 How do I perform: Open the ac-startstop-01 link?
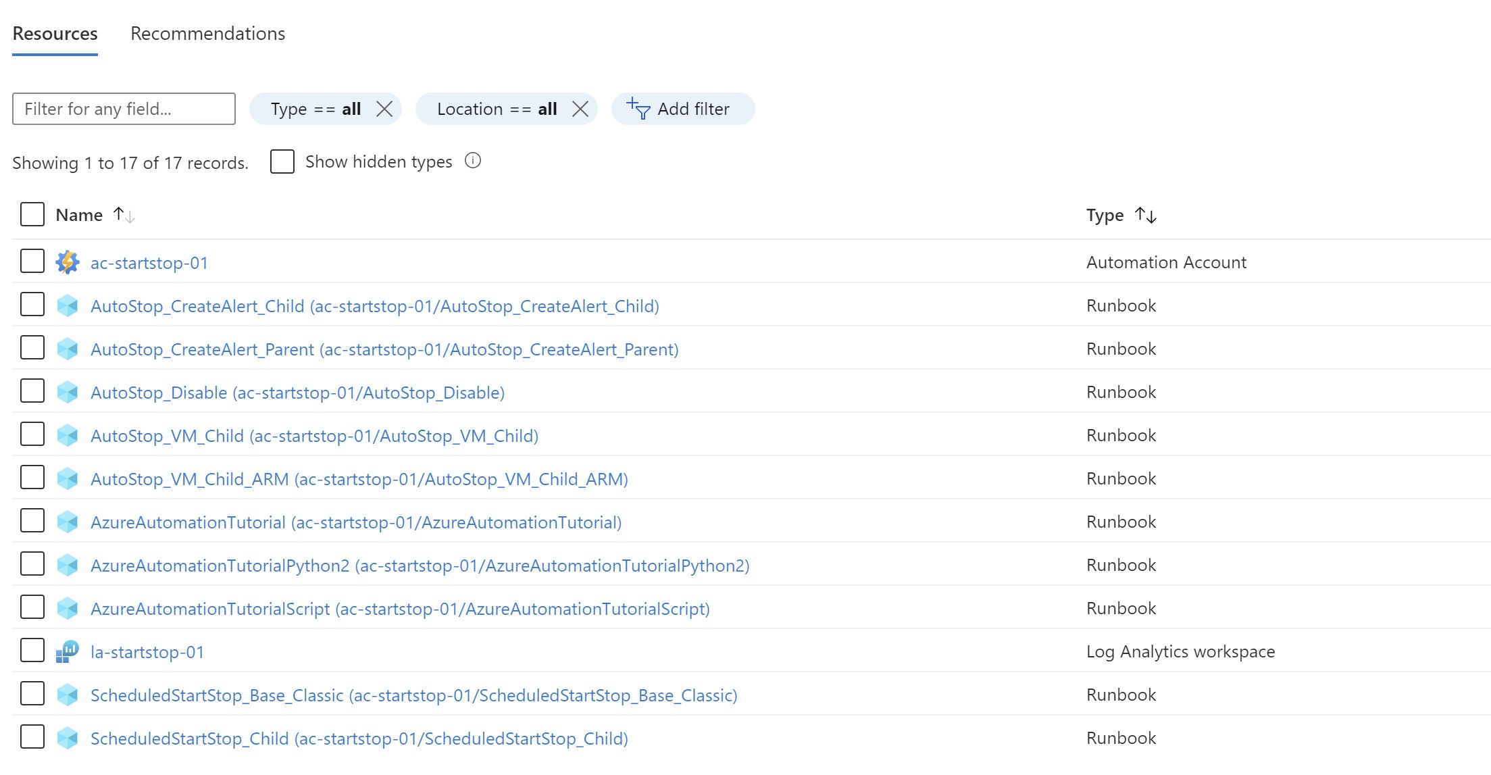tap(149, 263)
